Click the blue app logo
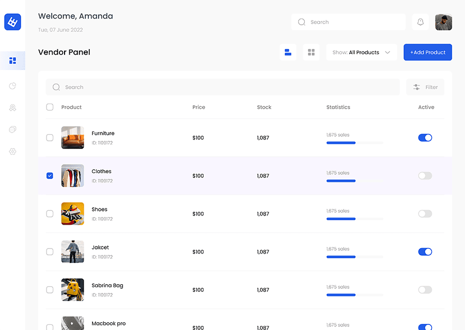 tap(12, 22)
